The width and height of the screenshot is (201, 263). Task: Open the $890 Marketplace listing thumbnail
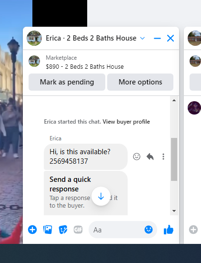tap(34, 61)
